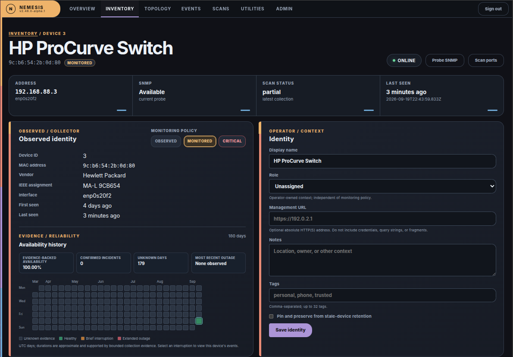Go to the Events tab
This screenshot has height=357, width=513.
[x=191, y=9]
